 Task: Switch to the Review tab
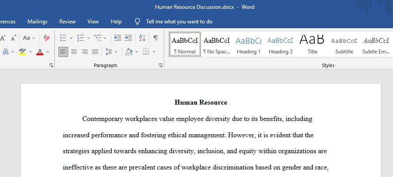pos(67,22)
